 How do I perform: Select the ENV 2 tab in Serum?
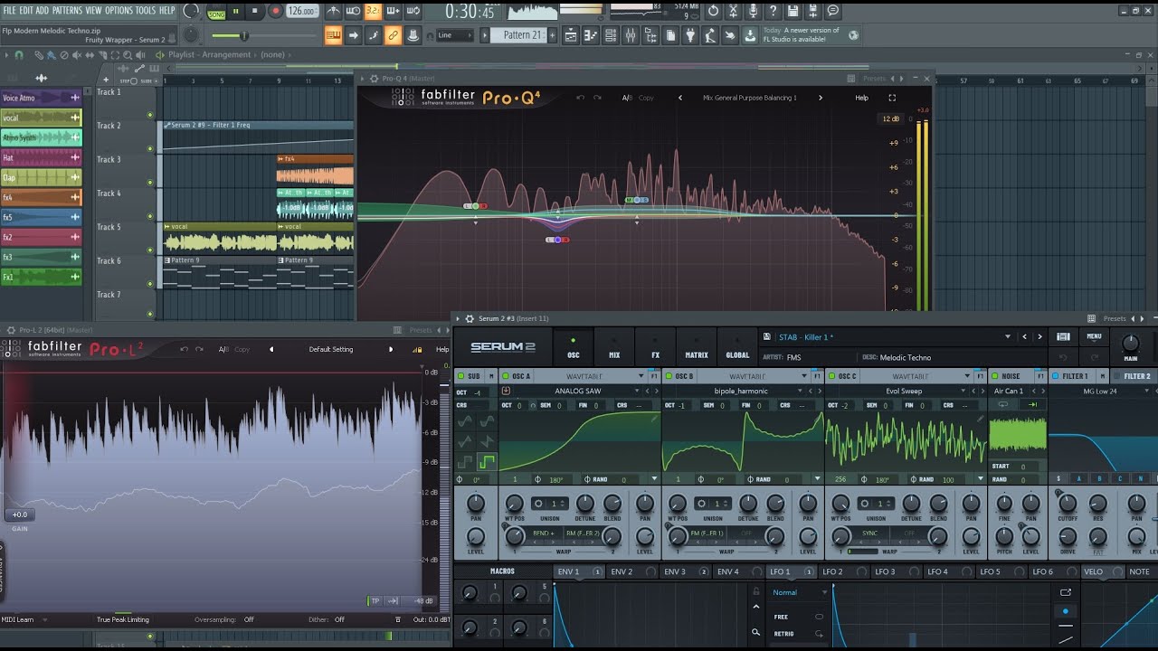click(622, 572)
